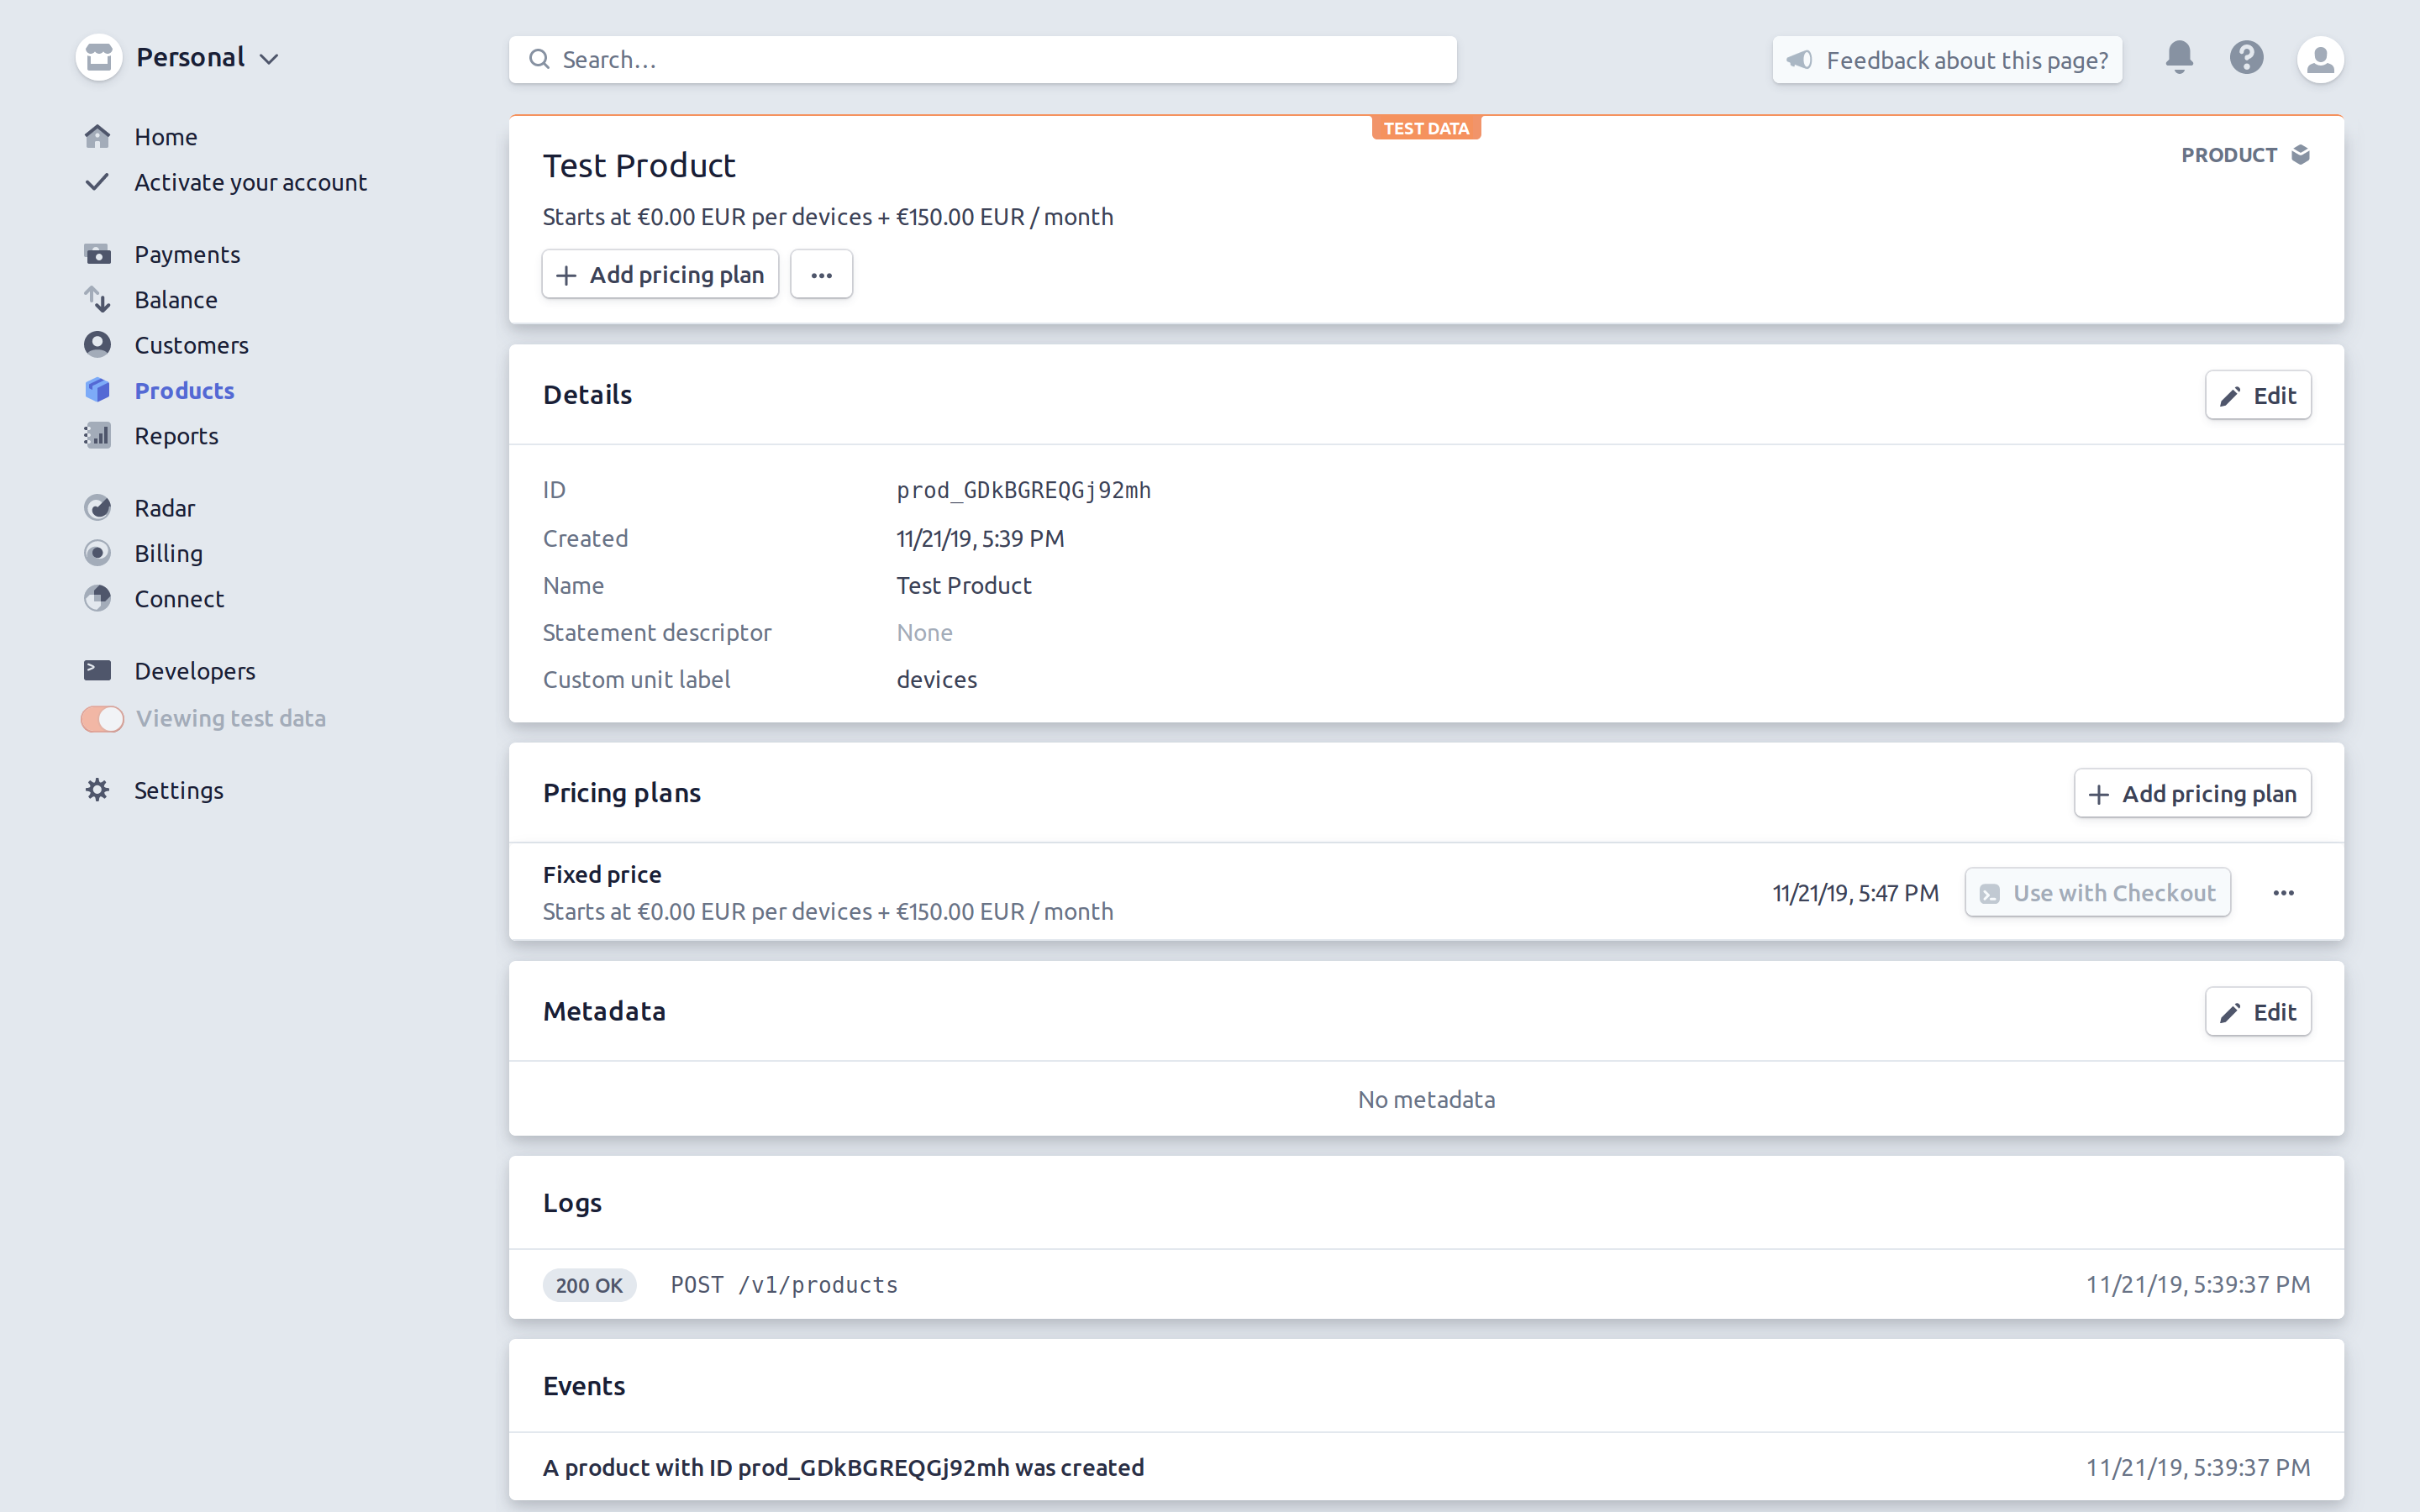Click the Settings gear icon
The image size is (2420, 1512).
[x=97, y=790]
